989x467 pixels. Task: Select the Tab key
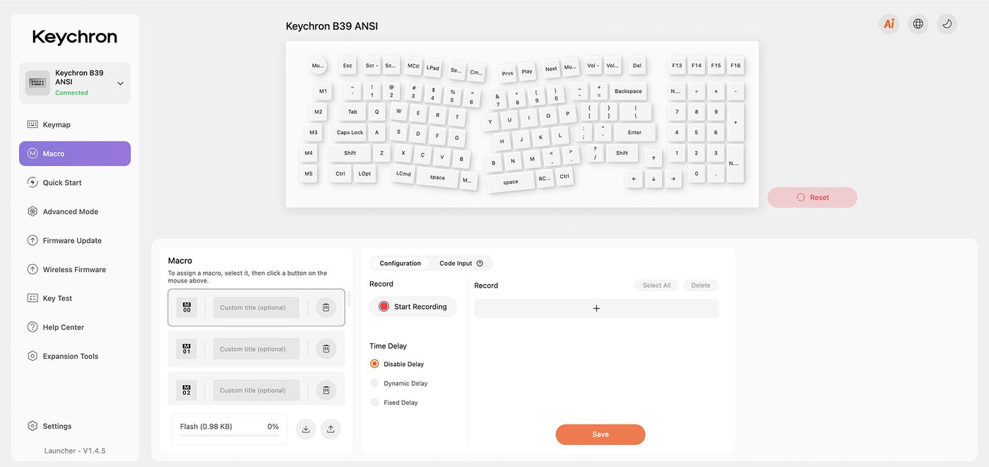(353, 112)
